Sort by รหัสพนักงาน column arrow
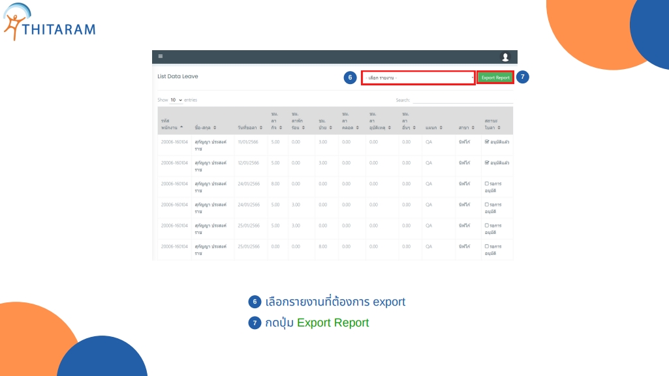This screenshot has height=376, width=669. [181, 128]
